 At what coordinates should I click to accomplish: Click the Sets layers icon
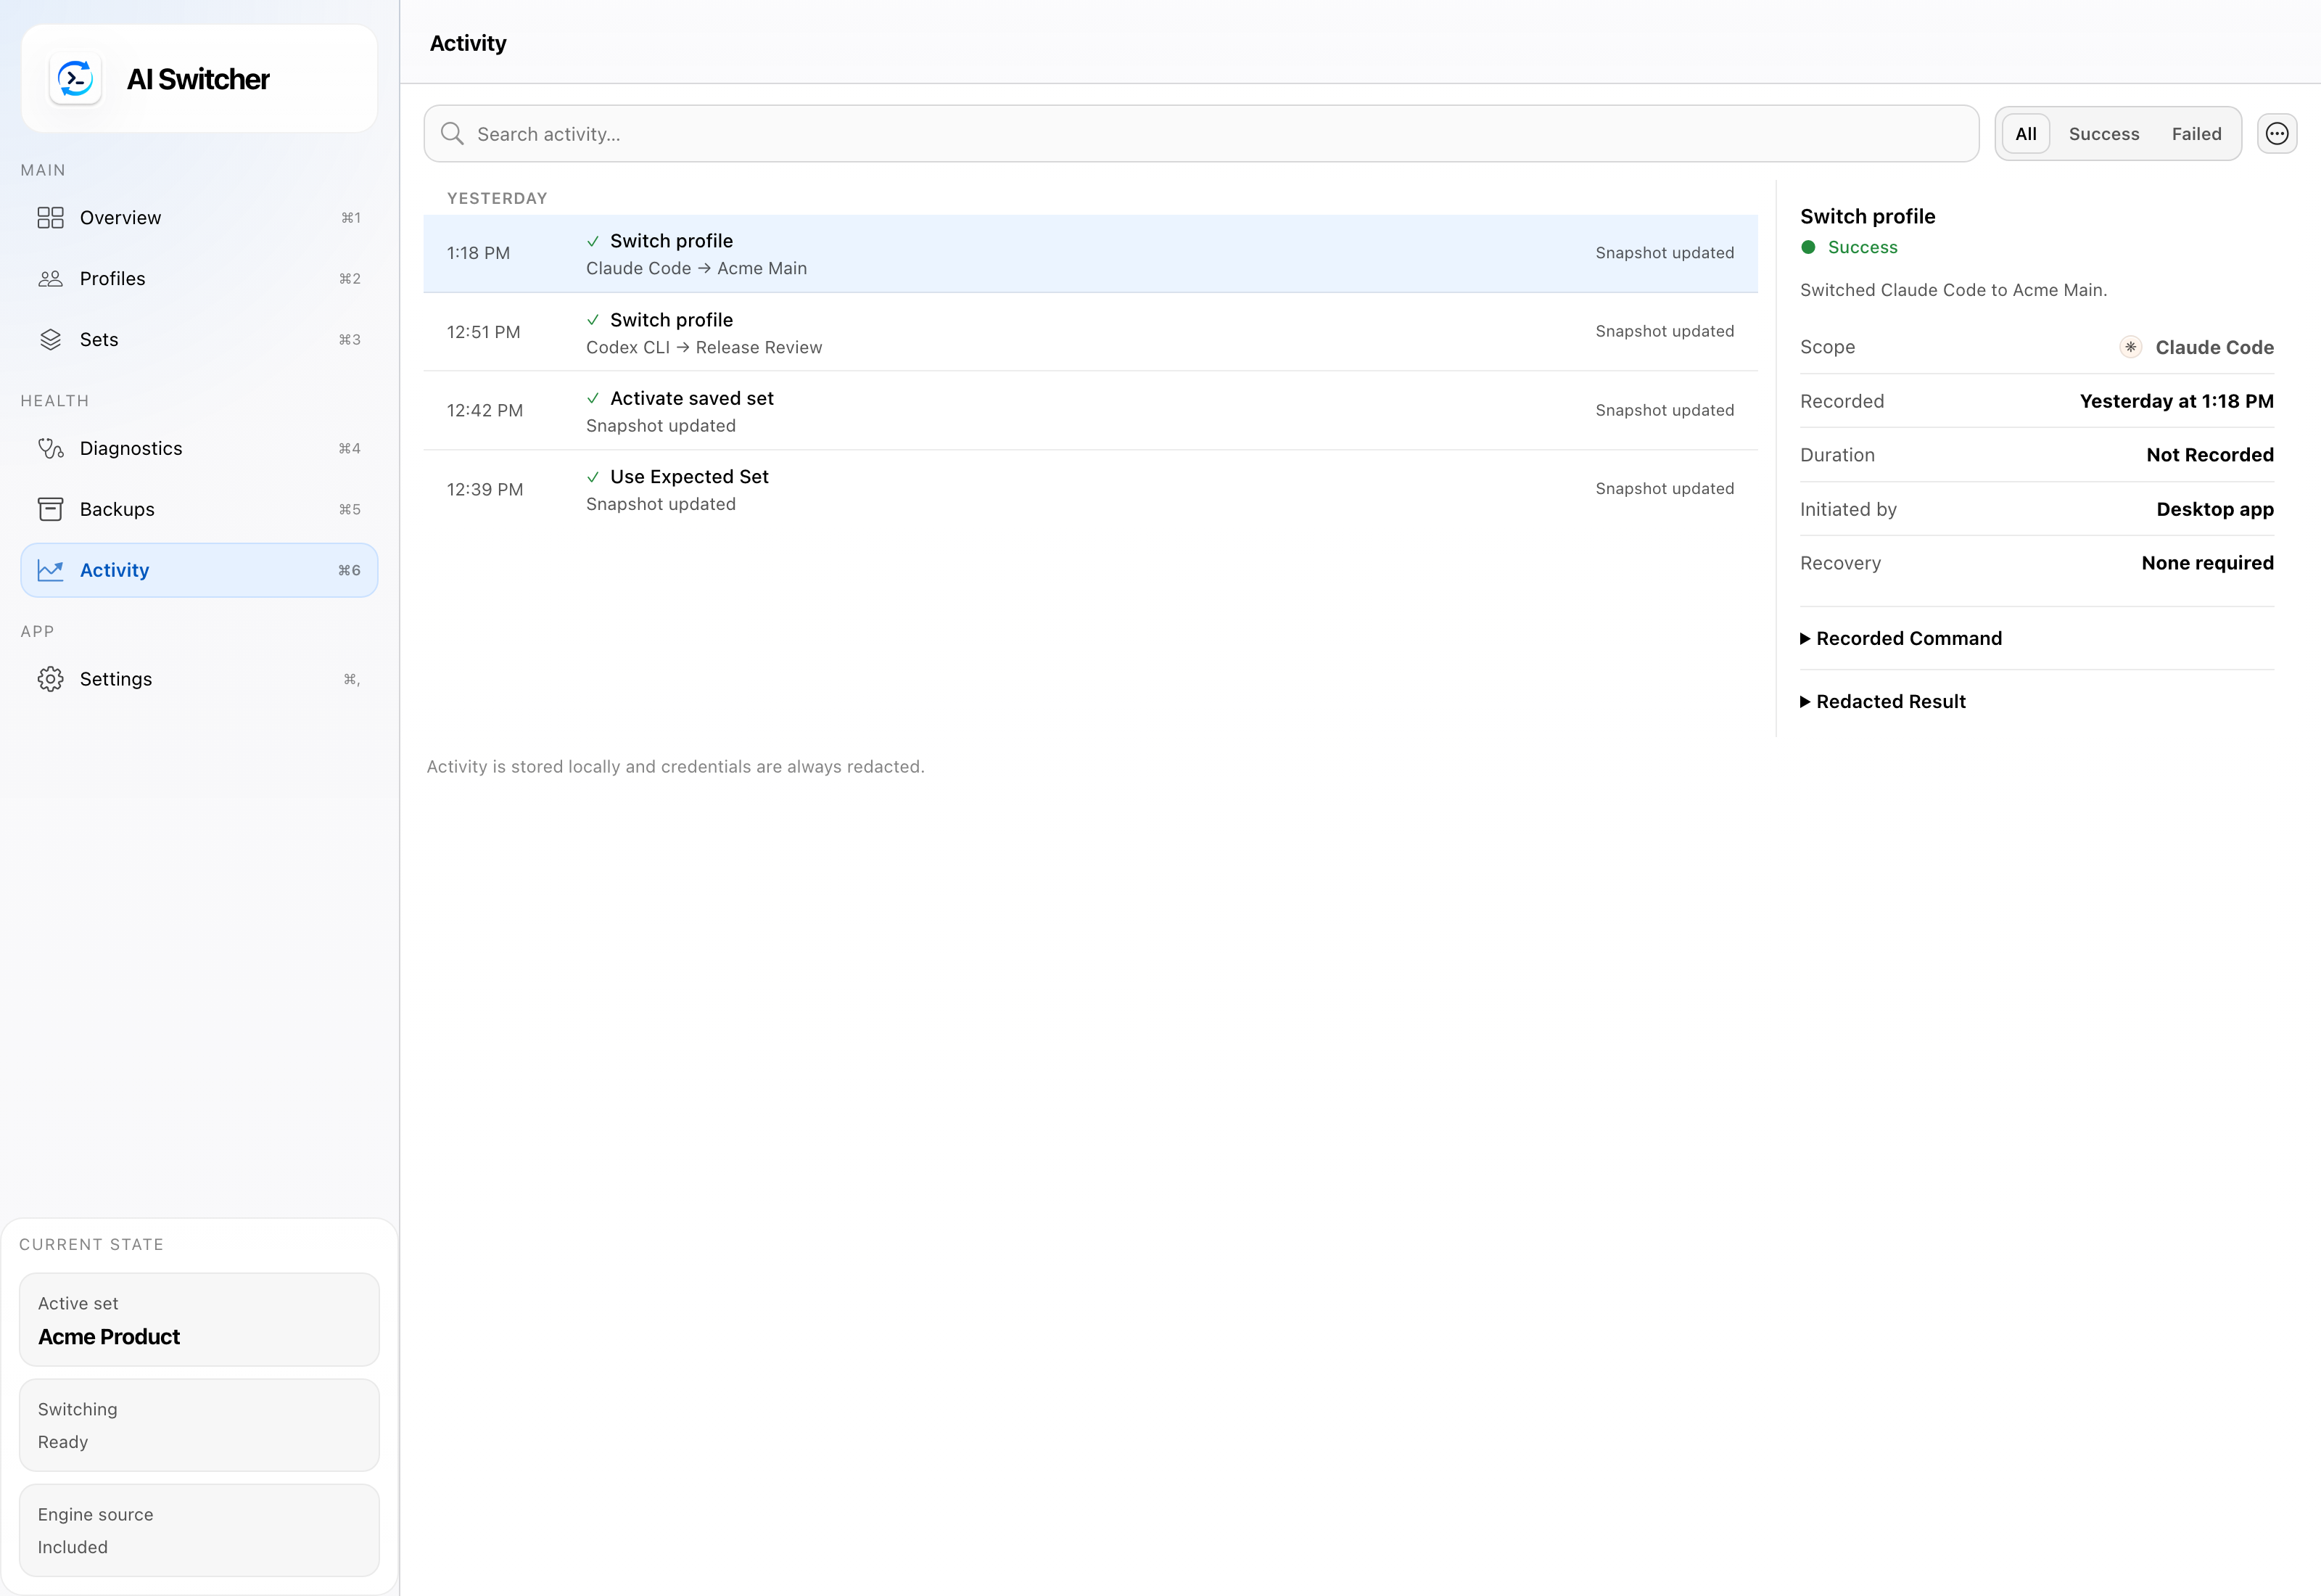[50, 340]
